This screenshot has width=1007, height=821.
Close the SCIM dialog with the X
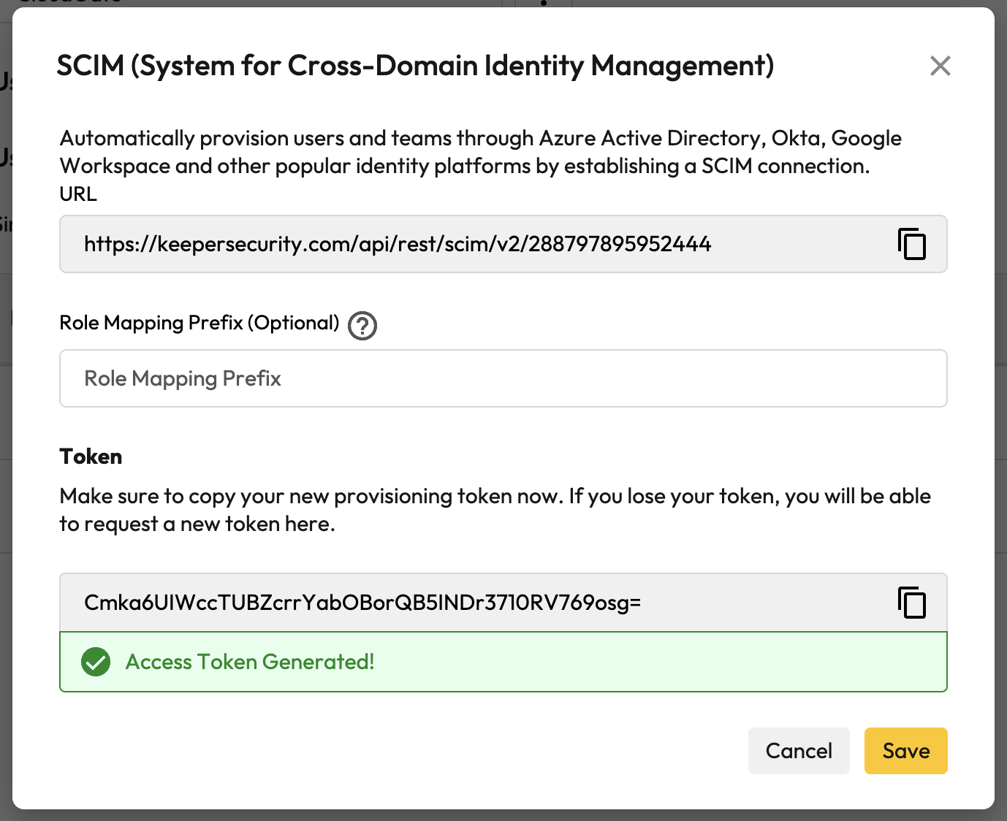940,66
